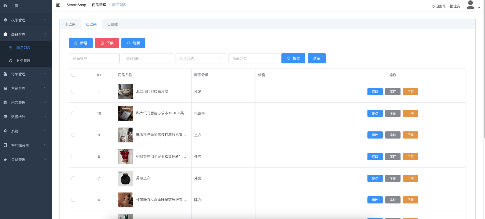Expand the 权限管理 menu chevron
The height and width of the screenshot is (219, 485).
(x=45, y=20)
